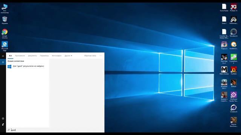Image resolution: width=241 pixels, height=135 pixels.
Task: Select the Novabench shortcut icon
Action: click(x=233, y=33)
